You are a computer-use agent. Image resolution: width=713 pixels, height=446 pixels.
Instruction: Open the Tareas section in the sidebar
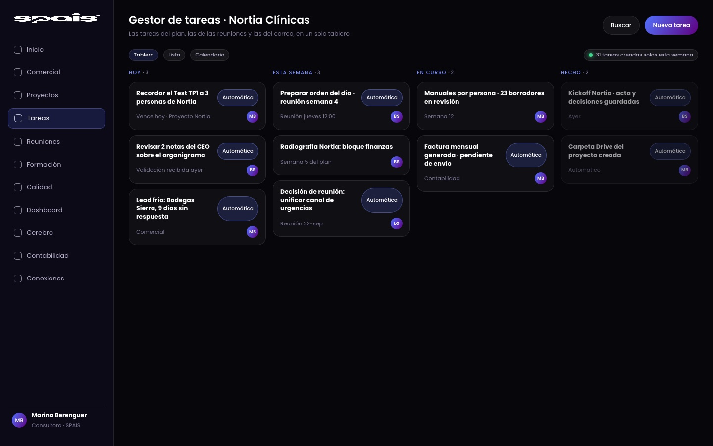click(56, 118)
